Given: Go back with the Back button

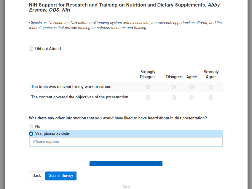Looking at the screenshot, I should tap(36, 176).
